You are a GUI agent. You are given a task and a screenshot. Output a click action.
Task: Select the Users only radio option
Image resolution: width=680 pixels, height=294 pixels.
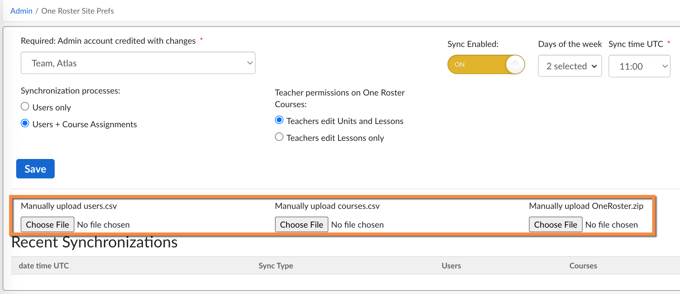pyautogui.click(x=25, y=107)
